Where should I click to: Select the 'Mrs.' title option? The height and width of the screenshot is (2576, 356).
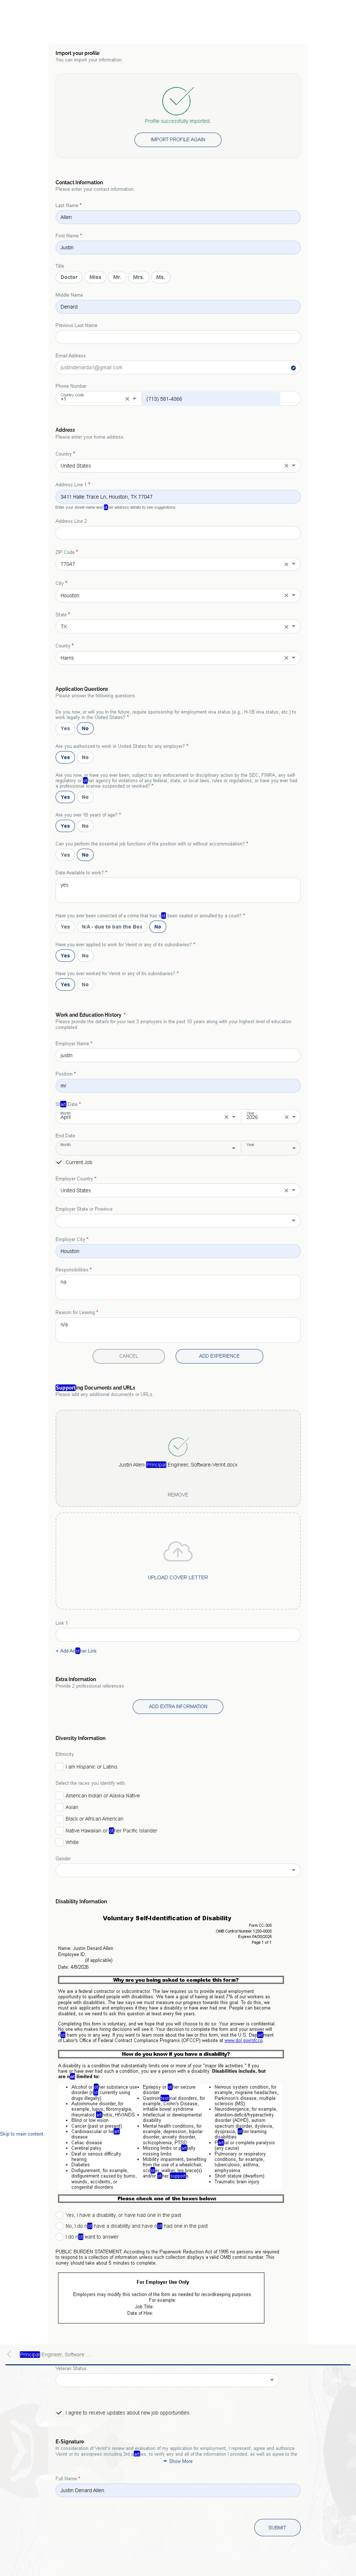[139, 277]
